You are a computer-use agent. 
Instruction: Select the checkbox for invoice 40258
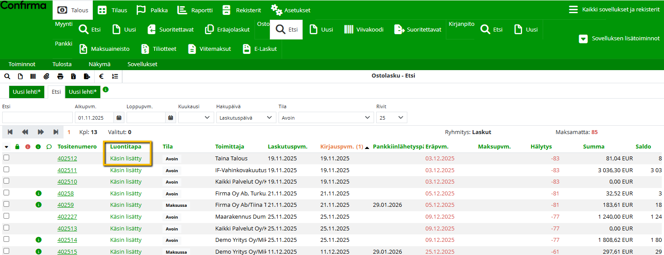[x=6, y=193]
